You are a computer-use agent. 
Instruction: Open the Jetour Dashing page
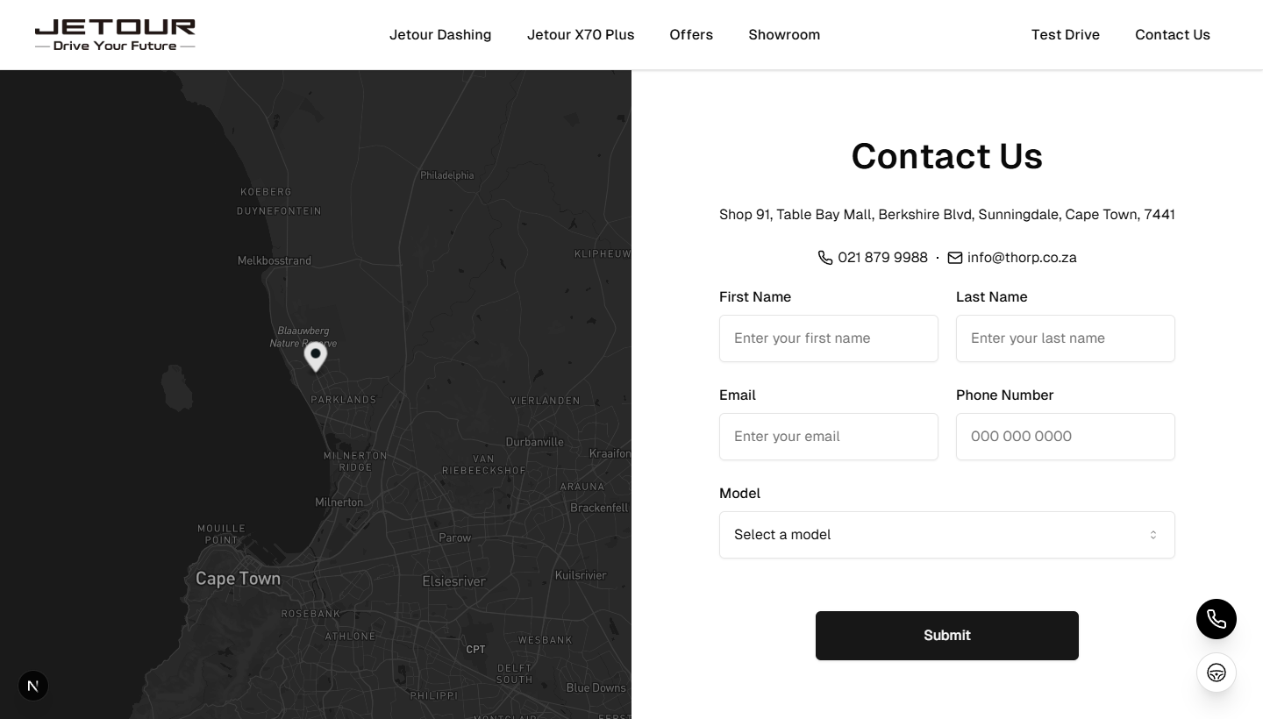pyautogui.click(x=440, y=35)
